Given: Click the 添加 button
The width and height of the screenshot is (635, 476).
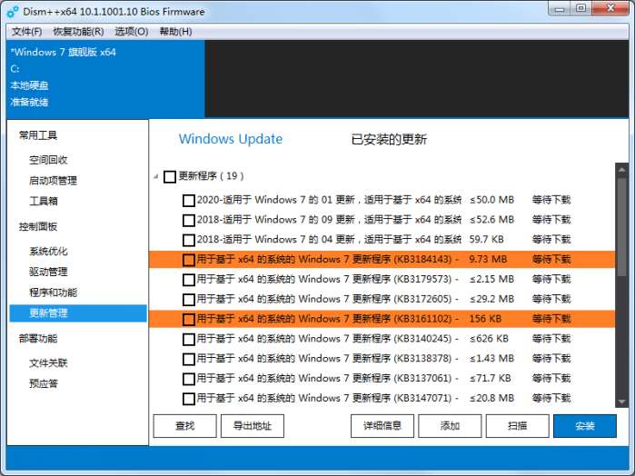Looking at the screenshot, I should click(x=450, y=426).
